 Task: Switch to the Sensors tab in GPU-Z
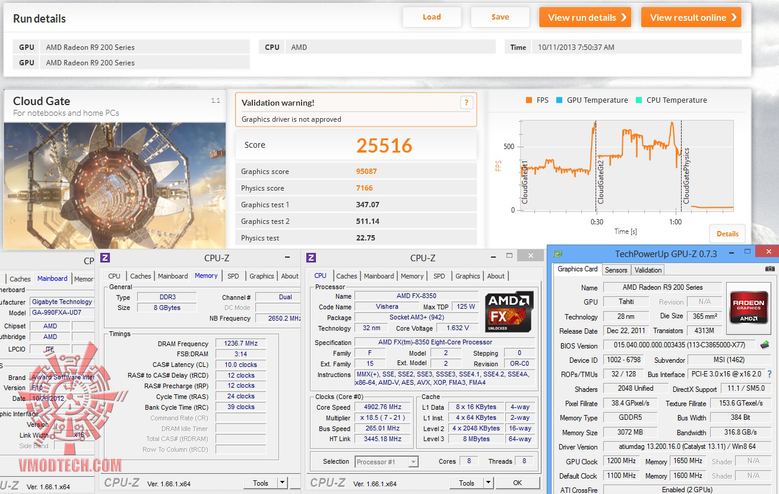(616, 270)
